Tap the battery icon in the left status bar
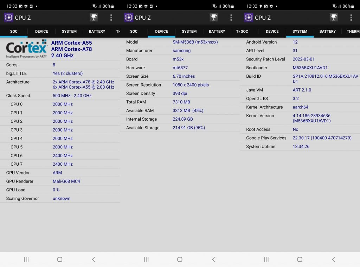The image size is (360, 267). pos(112,6)
